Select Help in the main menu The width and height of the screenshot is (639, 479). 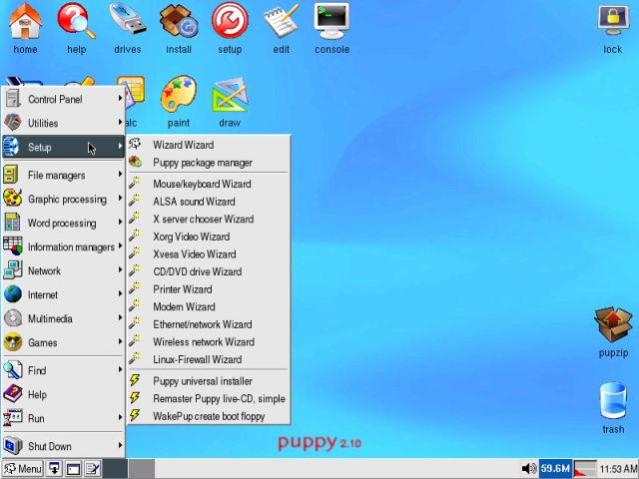(63, 394)
